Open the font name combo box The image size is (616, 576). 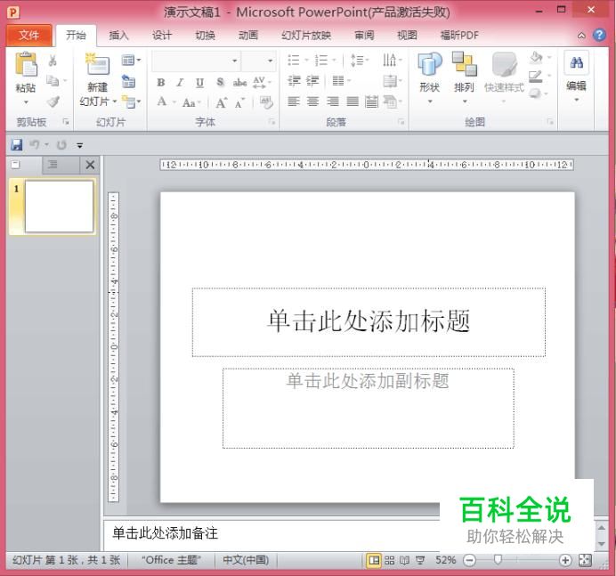196,61
